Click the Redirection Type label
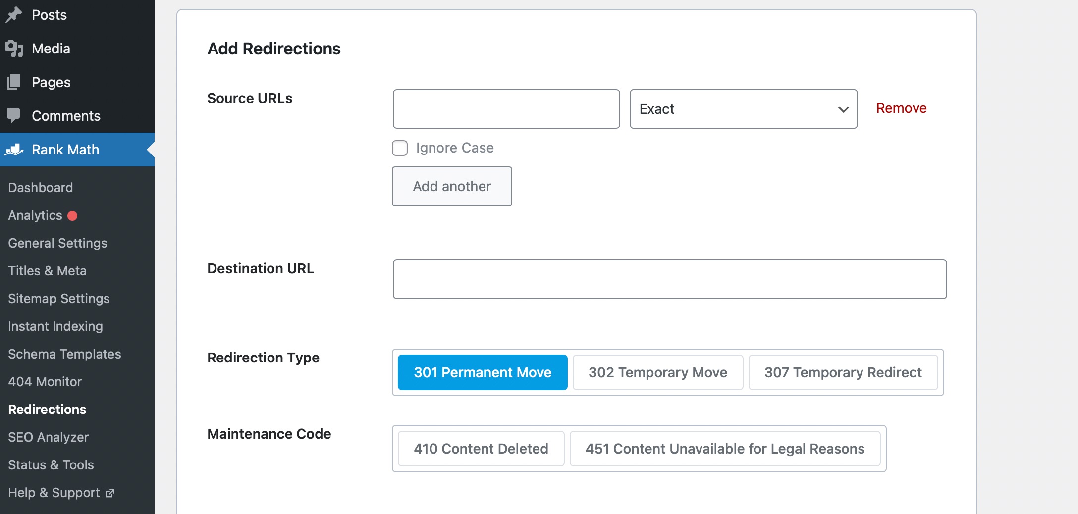The height and width of the screenshot is (514, 1078). pyautogui.click(x=263, y=358)
